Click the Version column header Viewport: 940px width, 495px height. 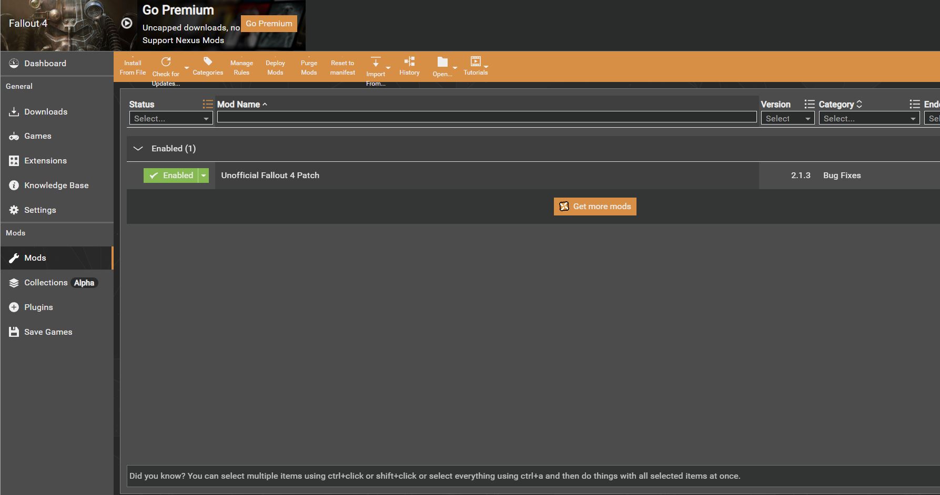(x=775, y=104)
